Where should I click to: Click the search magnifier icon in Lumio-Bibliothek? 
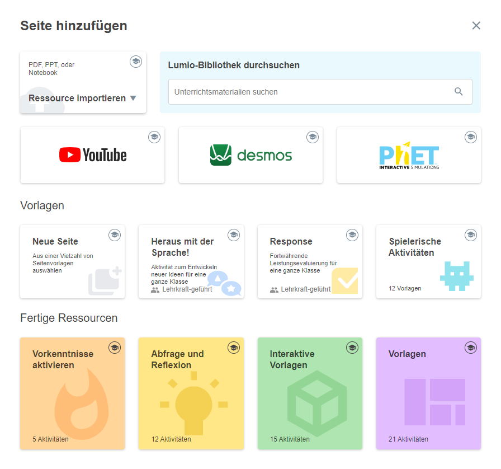click(x=459, y=92)
